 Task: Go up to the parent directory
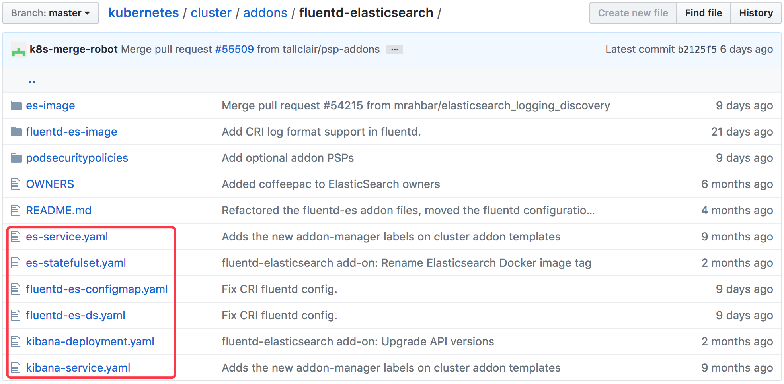coord(32,81)
